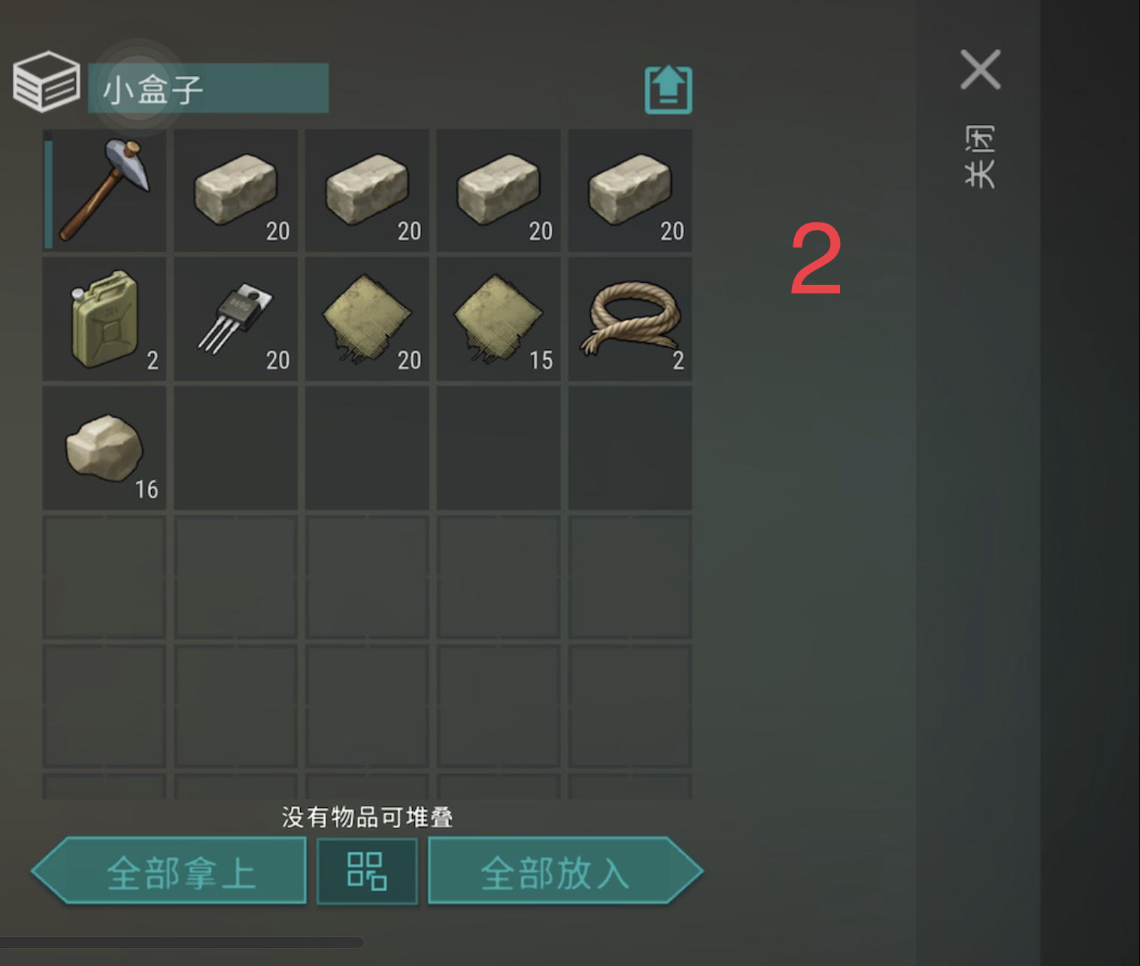Image resolution: width=1140 pixels, height=966 pixels.
Task: Click the upload arrow icon above the grid
Action: [x=669, y=90]
